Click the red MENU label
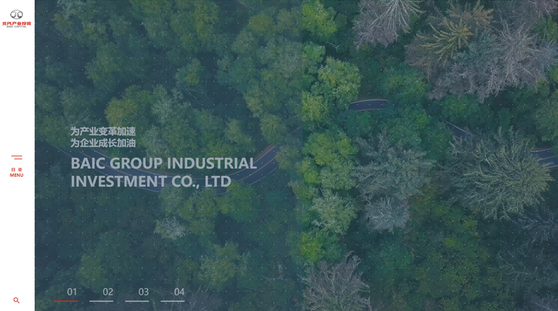Viewport: 558px width, 311px height. [17, 175]
